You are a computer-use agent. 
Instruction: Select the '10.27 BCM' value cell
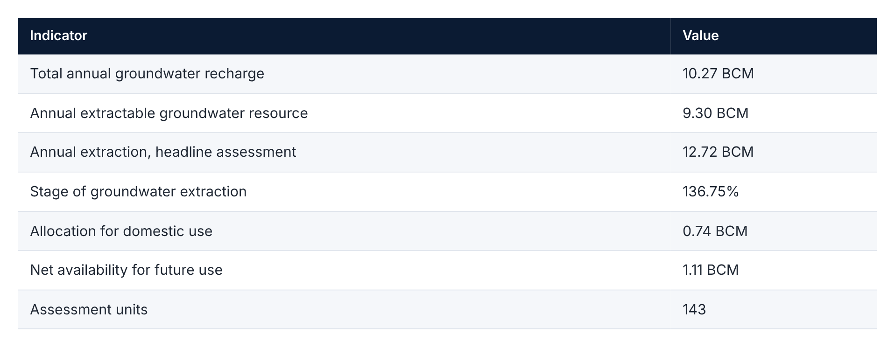[x=774, y=74]
